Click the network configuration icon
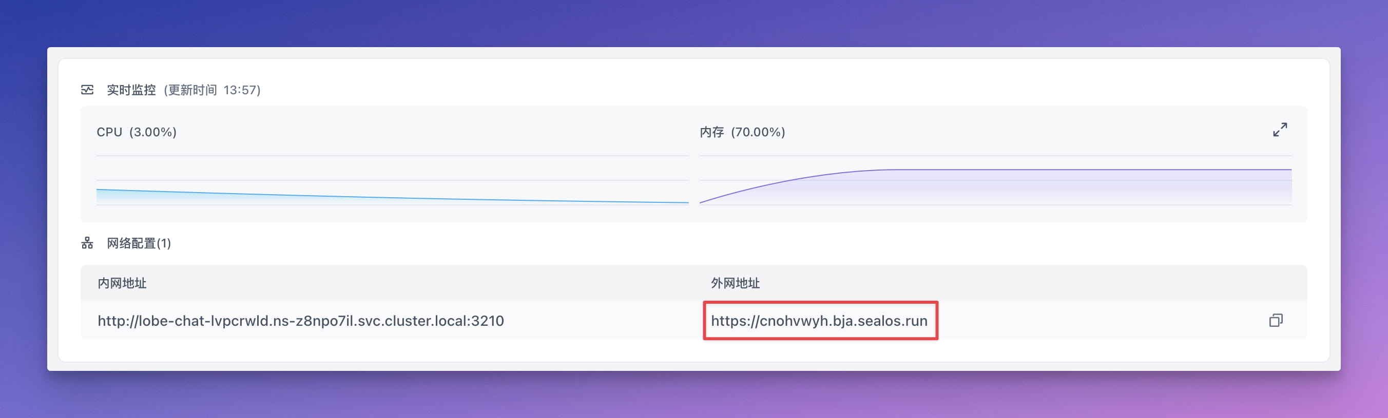This screenshot has height=418, width=1388. coord(87,243)
